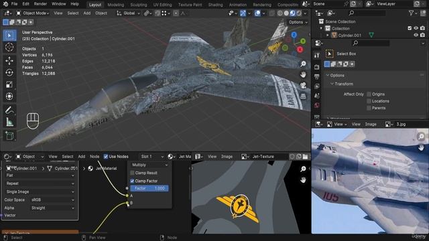Image resolution: width=429 pixels, height=241 pixels.
Task: Hide Collection with eye icon
Action: [416, 28]
